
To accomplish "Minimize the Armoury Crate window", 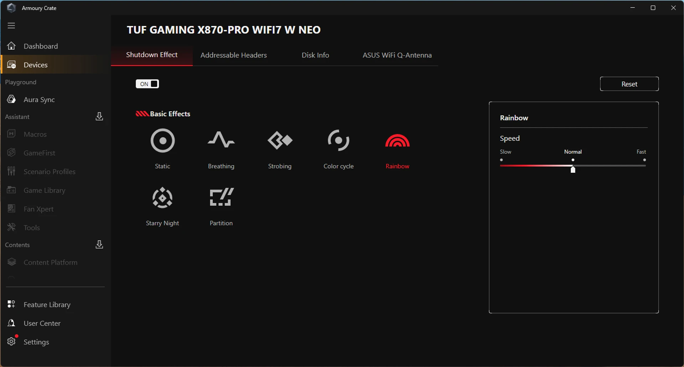I will (x=633, y=7).
